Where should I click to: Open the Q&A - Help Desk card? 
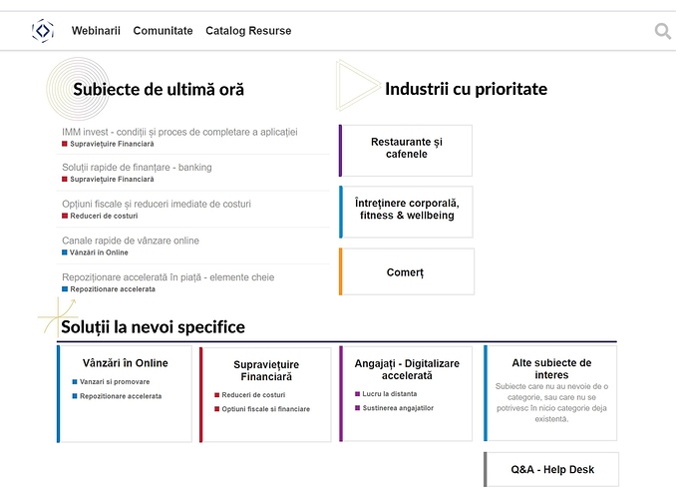pos(551,470)
